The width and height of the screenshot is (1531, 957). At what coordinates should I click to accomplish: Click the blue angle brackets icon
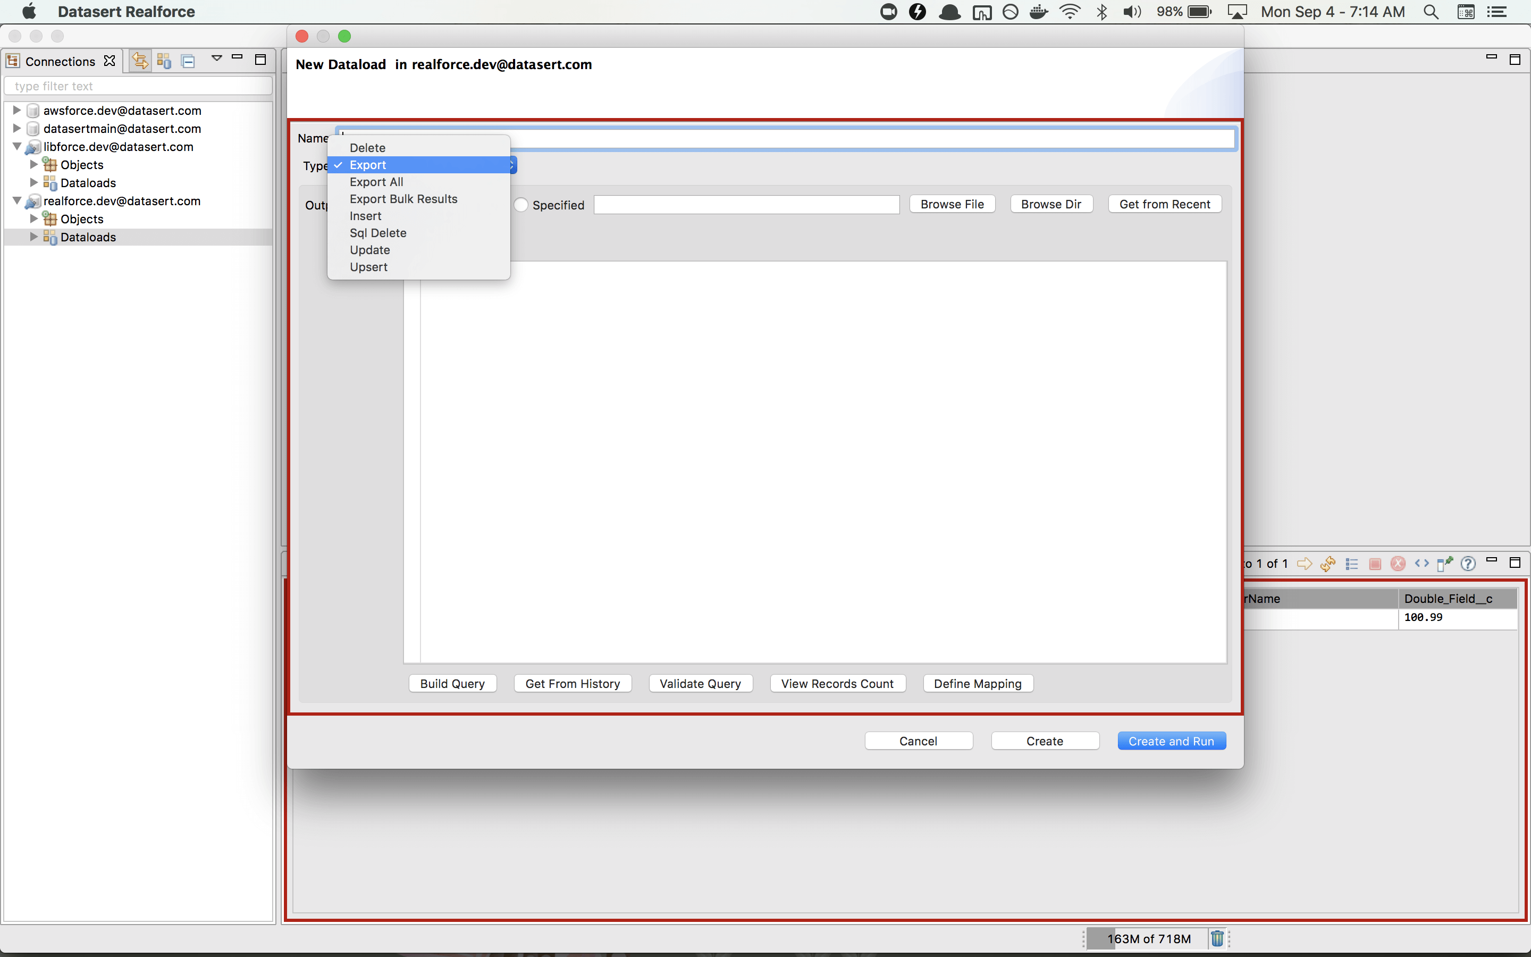[1421, 564]
